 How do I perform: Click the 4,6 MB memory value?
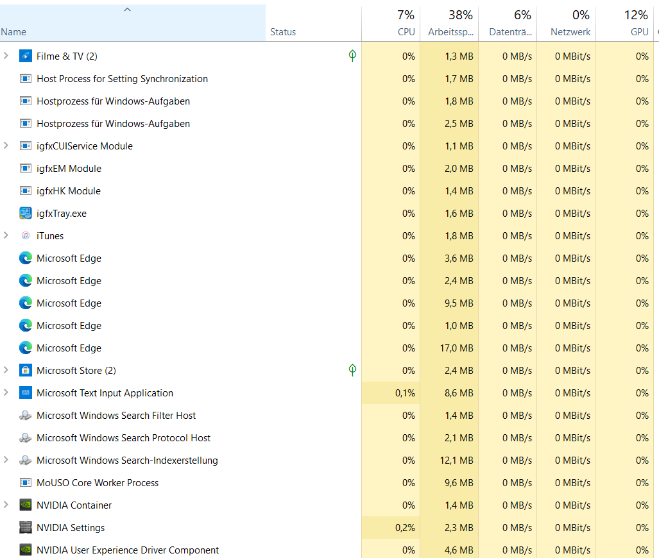click(x=459, y=550)
